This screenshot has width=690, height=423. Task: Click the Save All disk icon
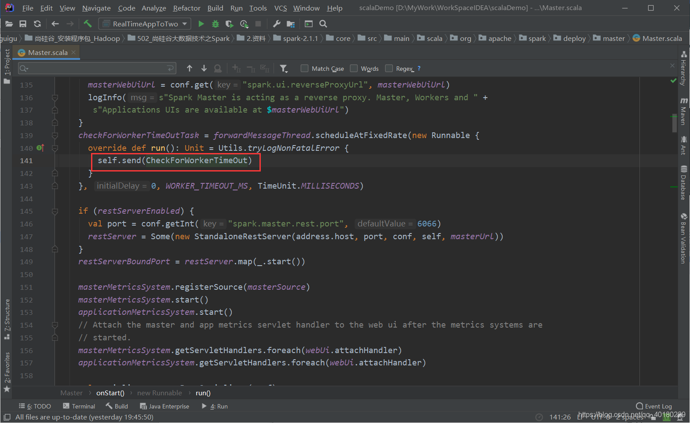coord(23,24)
